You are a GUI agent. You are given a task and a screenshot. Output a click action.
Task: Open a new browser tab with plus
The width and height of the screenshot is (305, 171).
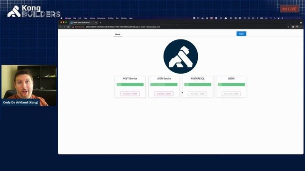pyautogui.click(x=101, y=23)
